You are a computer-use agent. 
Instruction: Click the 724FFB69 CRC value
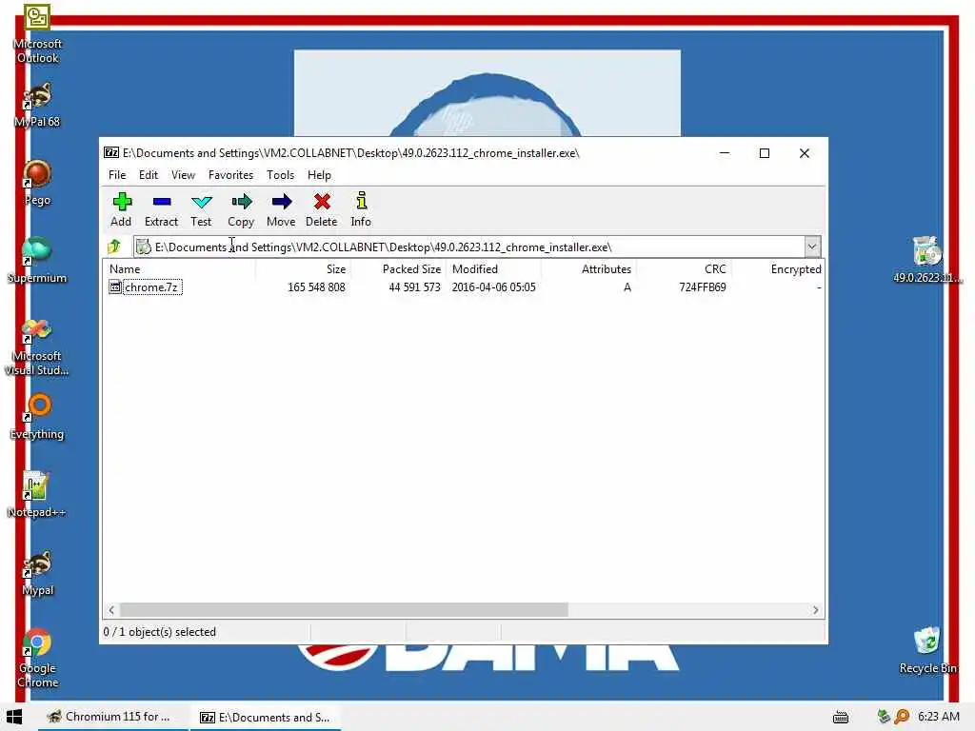coord(702,287)
